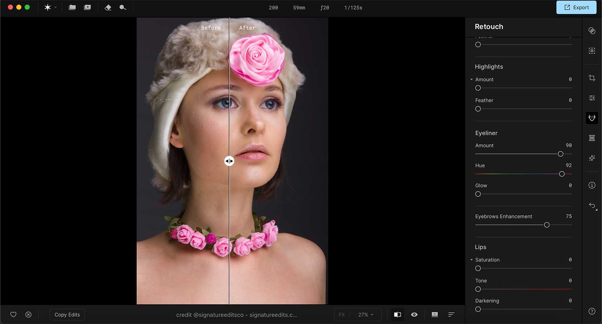The width and height of the screenshot is (602, 324).
Task: Select the Retouch face panel icon
Action: (x=592, y=118)
